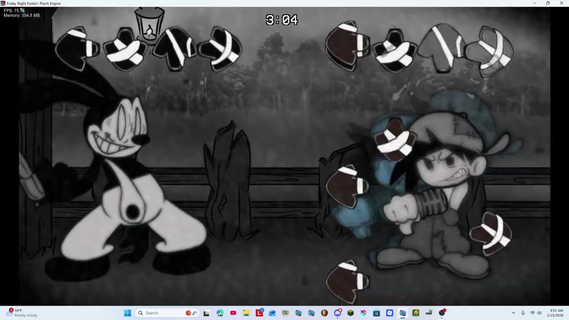Open the YouTube taskbar shortcut

click(x=233, y=313)
